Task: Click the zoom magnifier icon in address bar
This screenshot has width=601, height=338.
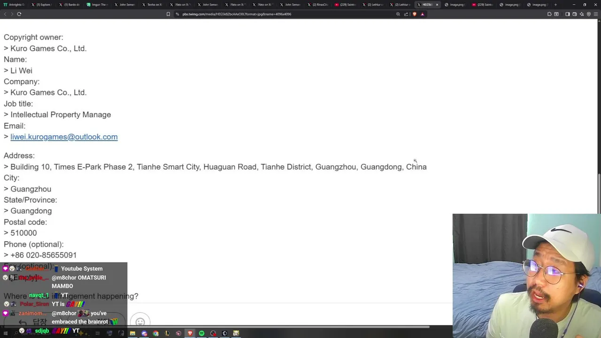Action: click(398, 14)
